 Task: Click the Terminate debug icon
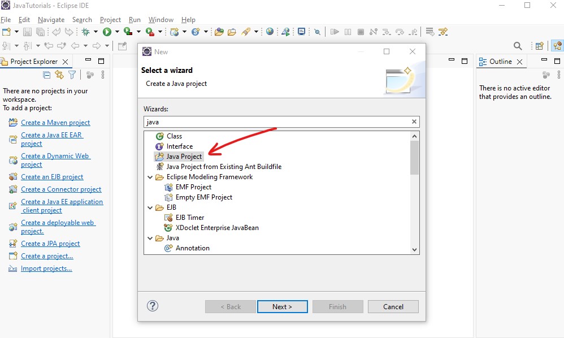coord(361,32)
